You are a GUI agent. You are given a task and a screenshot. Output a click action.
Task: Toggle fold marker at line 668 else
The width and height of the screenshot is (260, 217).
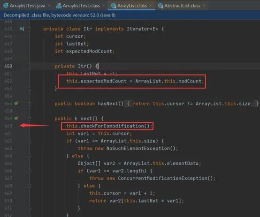click(30, 186)
